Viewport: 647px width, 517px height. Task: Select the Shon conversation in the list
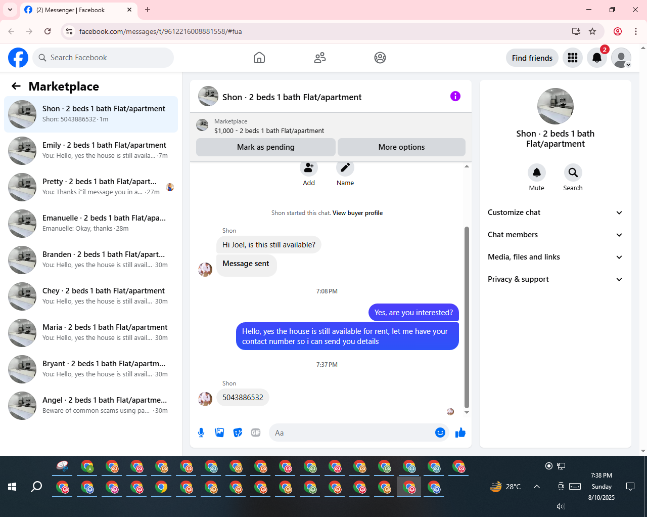pyautogui.click(x=91, y=114)
